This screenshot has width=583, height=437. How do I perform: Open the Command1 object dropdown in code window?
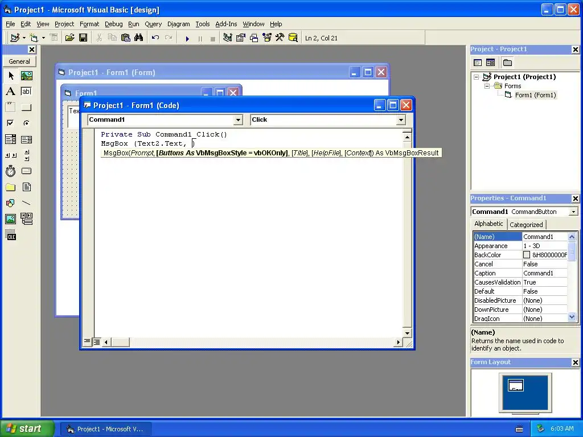coord(238,120)
